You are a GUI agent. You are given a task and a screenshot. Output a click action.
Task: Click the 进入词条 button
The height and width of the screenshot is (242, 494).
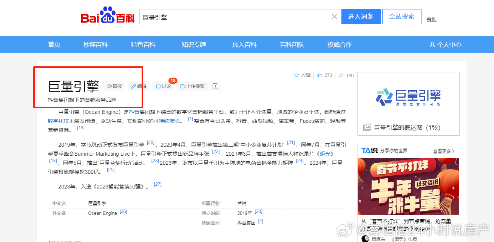click(361, 17)
